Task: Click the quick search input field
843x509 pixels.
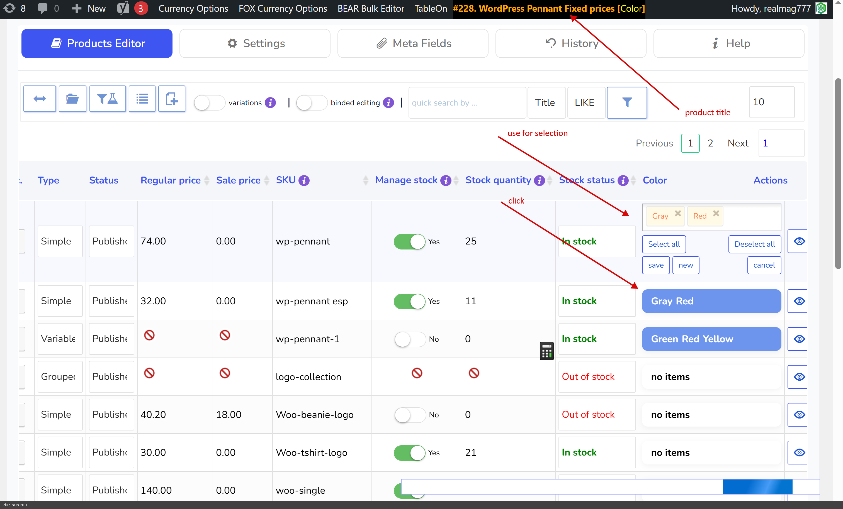Action: pos(467,102)
